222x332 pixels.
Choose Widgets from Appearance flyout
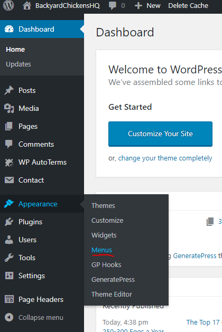tap(104, 235)
